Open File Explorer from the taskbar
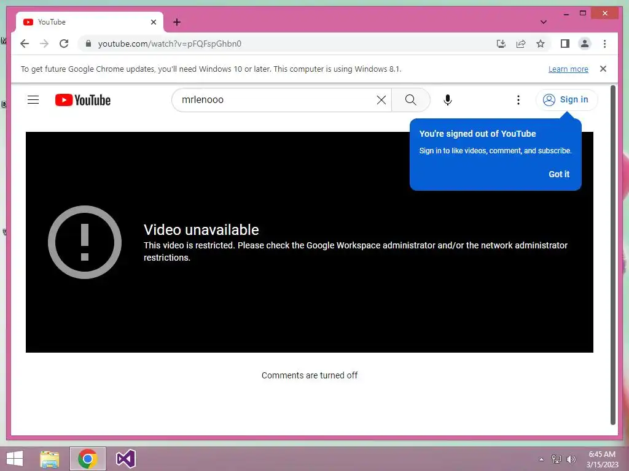Viewport: 629px width, 471px height. point(50,459)
